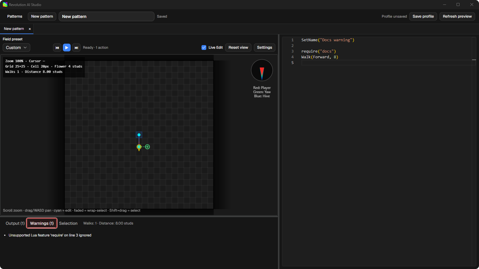This screenshot has width=479, height=269.
Task: Open the Patterns menu
Action: point(15,16)
